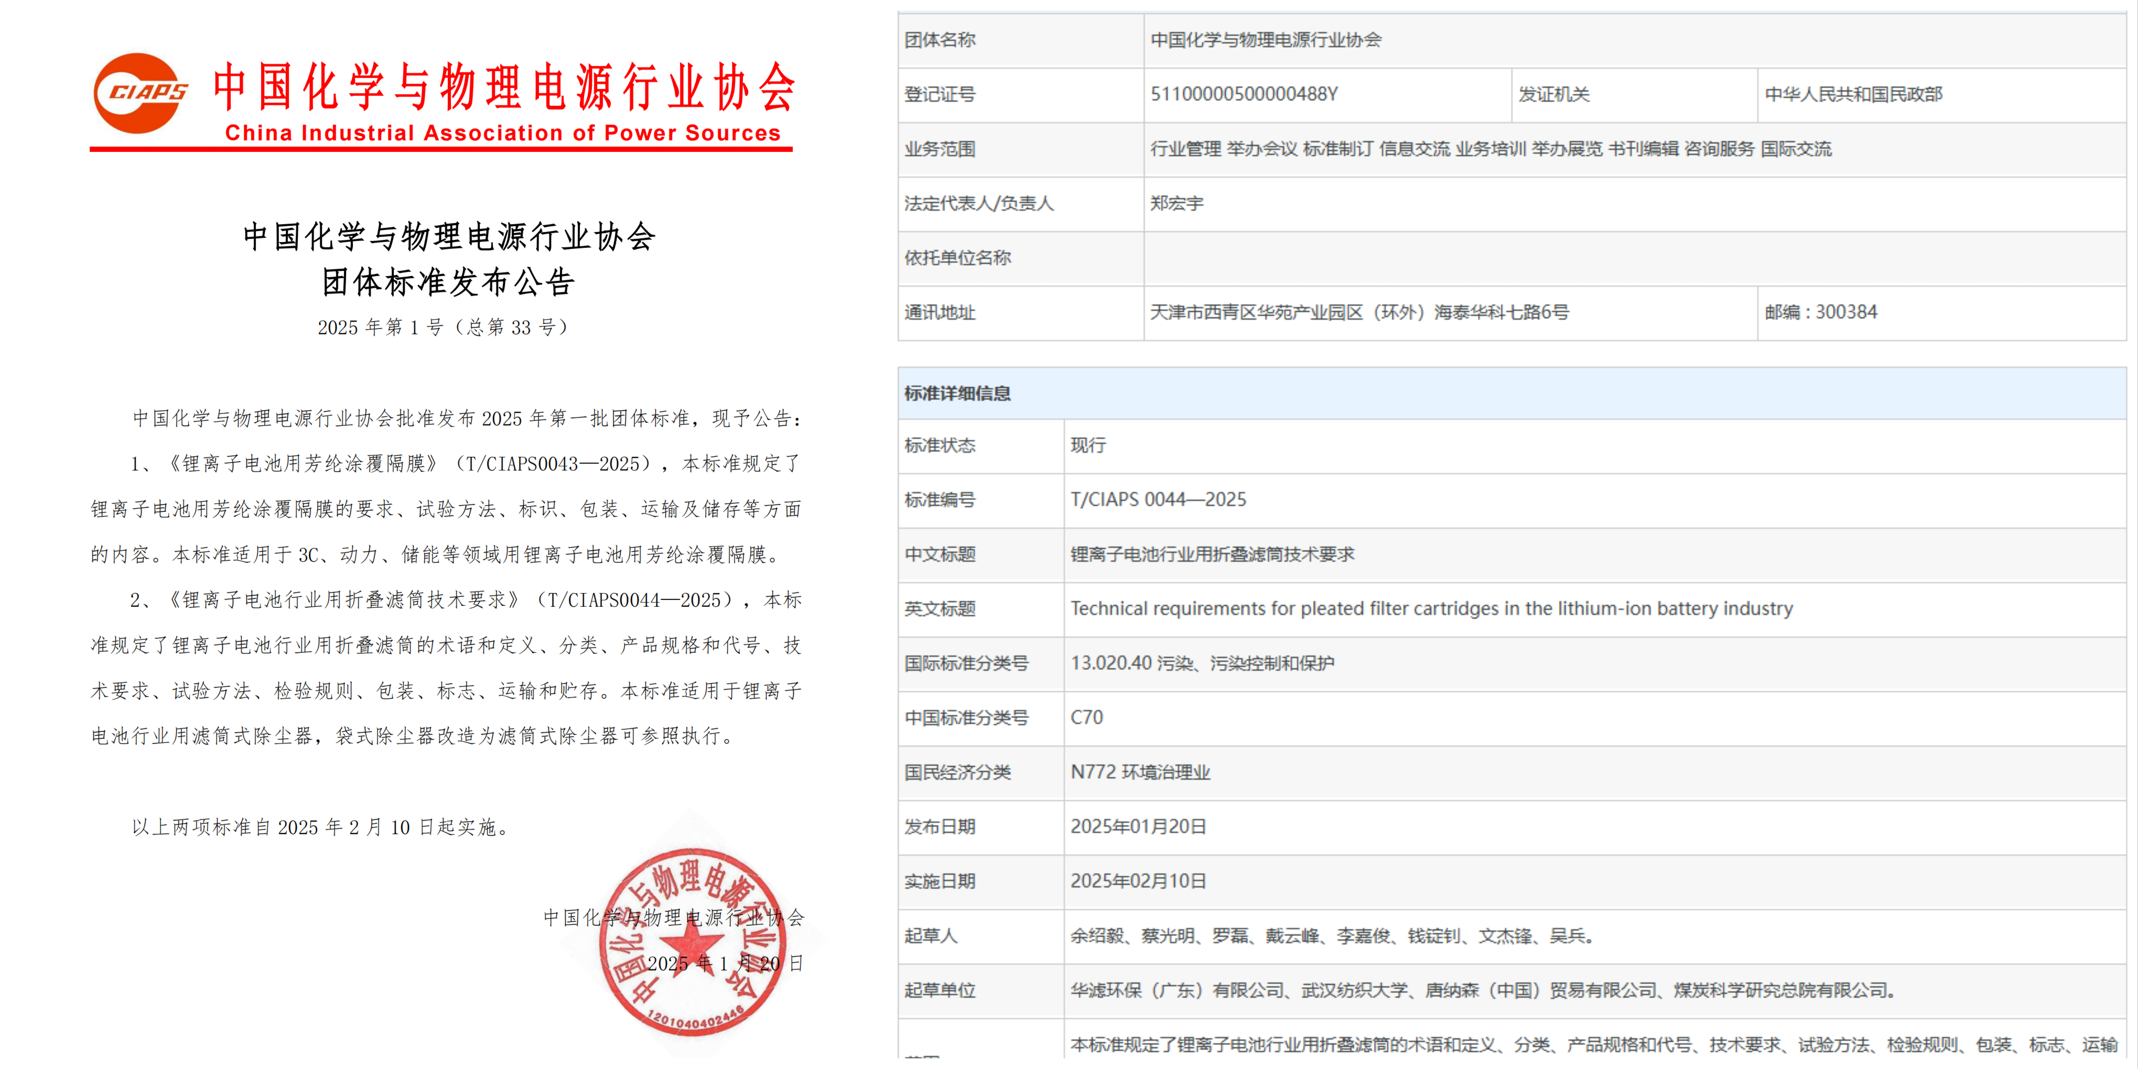The width and height of the screenshot is (2138, 1069).
Task: Click the English title about pleated filter cartridges
Action: click(1431, 609)
